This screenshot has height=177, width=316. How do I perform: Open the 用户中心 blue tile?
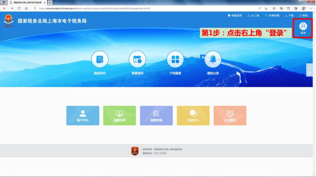(83, 116)
